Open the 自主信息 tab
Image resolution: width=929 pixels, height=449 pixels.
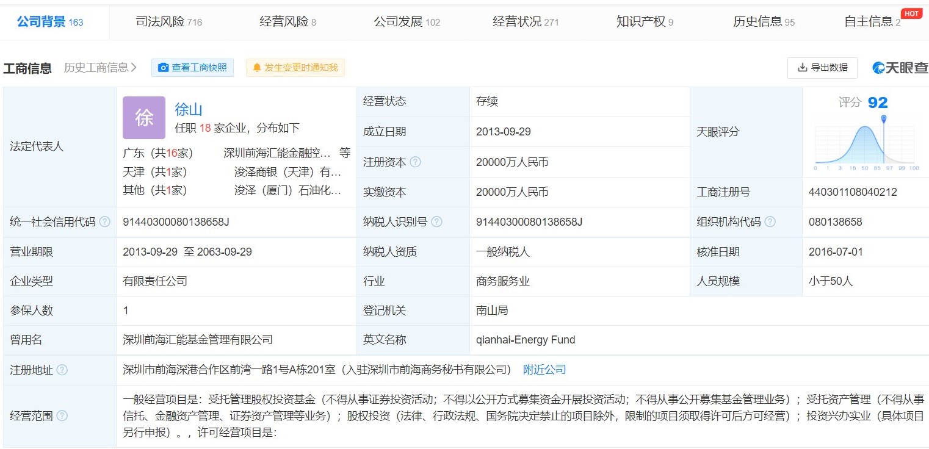click(x=872, y=22)
